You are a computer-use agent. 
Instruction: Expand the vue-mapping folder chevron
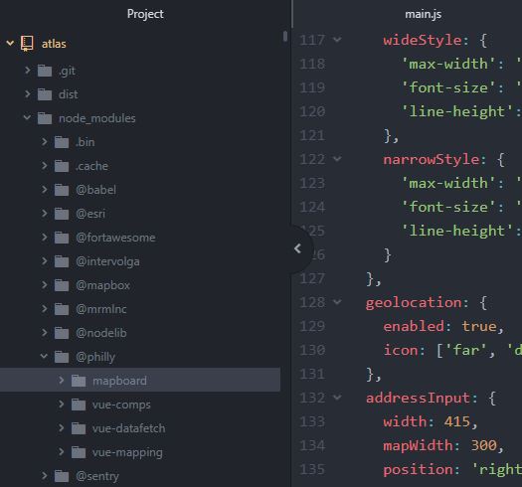(x=62, y=452)
